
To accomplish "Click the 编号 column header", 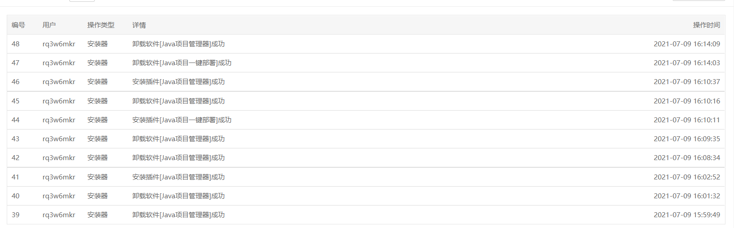I will click(x=18, y=25).
